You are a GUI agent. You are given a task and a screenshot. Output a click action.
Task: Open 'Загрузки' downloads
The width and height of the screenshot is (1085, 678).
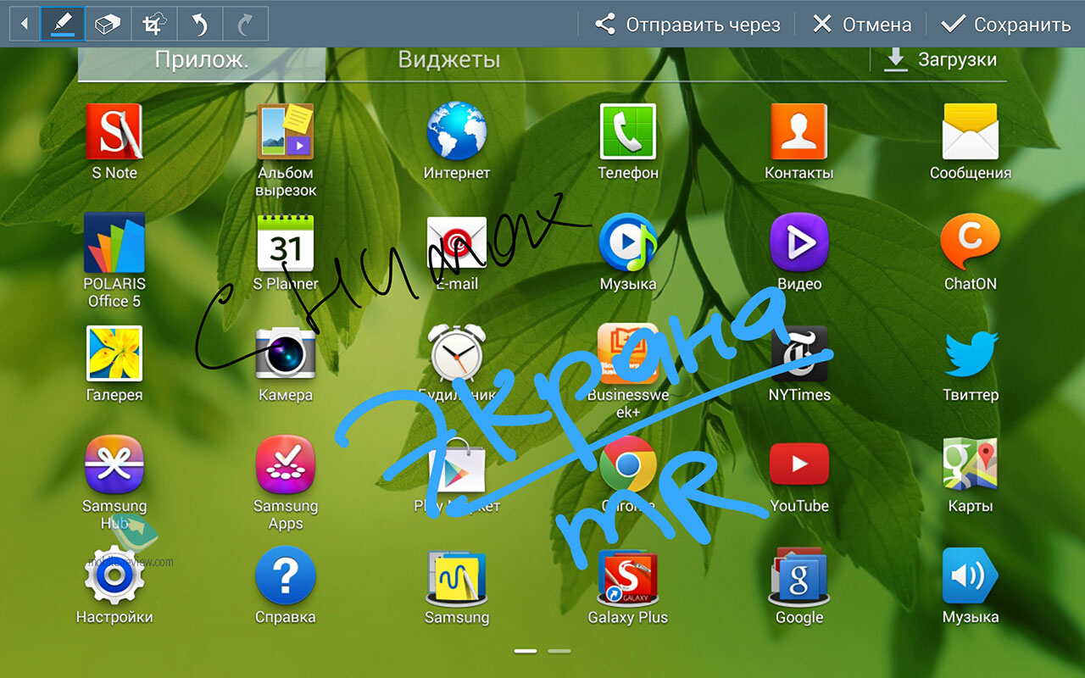[940, 60]
